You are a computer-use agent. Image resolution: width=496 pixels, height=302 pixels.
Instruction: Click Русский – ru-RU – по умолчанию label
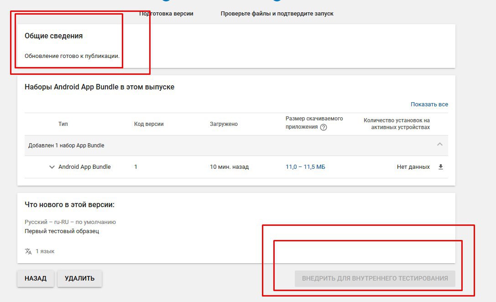pyautogui.click(x=70, y=222)
